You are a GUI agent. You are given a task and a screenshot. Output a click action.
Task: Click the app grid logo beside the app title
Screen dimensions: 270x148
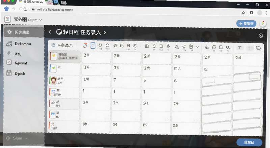point(7,19)
